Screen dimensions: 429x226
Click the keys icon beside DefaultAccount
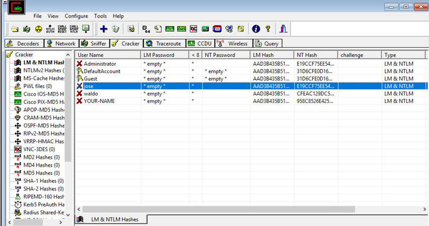[x=79, y=71]
